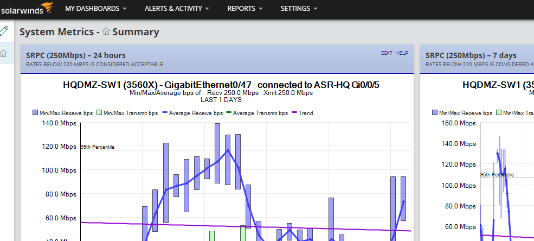Click the 160.0 Mbps axis label in 7 days chart
The width and height of the screenshot is (534, 241).
coord(459,123)
